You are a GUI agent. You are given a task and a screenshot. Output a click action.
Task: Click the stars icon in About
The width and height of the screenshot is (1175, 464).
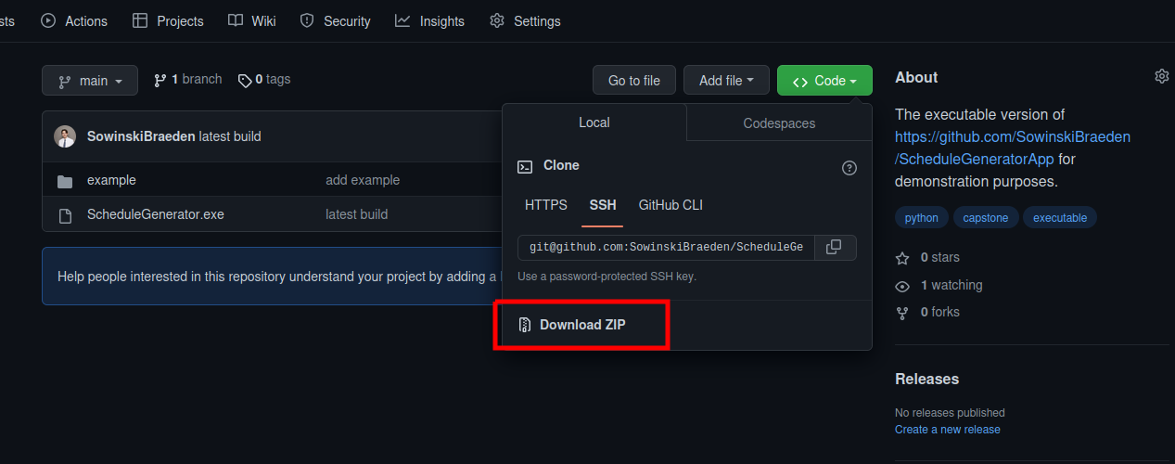[x=902, y=258]
